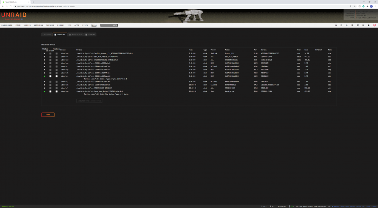Tick the Readonly checkbox for /dev/sdm
378x208 pixels.
click(x=57, y=92)
